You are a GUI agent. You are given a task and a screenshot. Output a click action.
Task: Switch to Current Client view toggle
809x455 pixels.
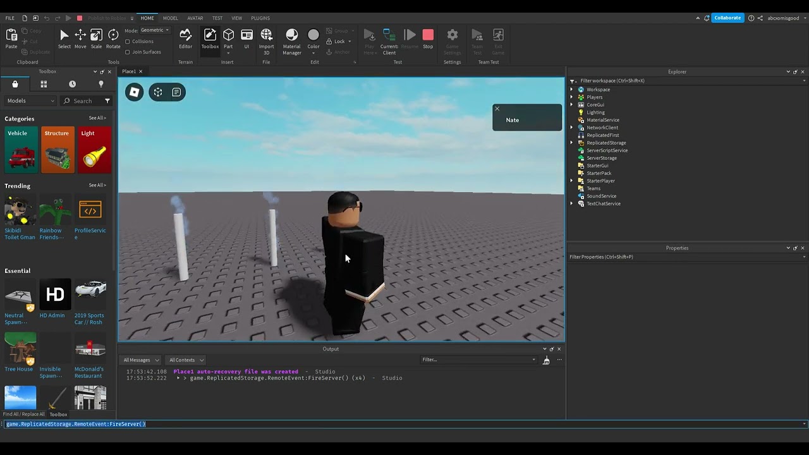tap(389, 40)
